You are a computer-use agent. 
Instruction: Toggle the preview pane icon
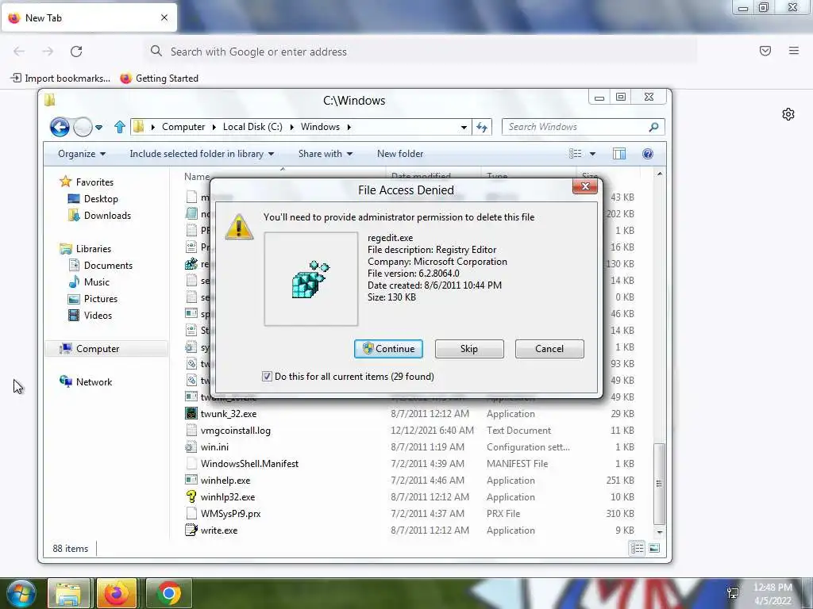[x=619, y=154]
